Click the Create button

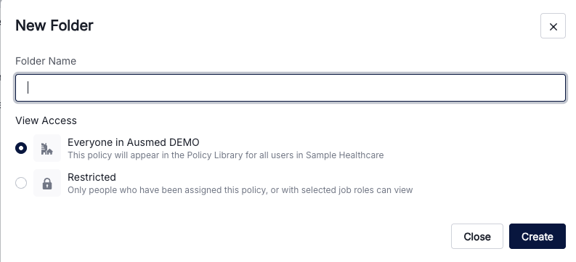click(537, 237)
